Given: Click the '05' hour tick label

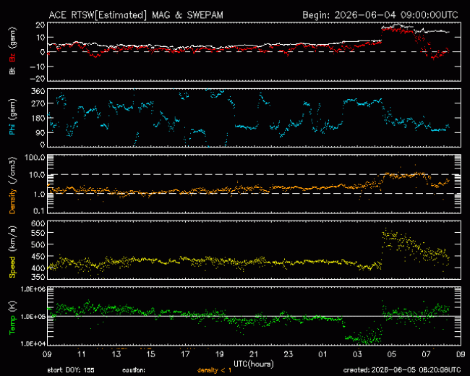Looking at the screenshot, I should tap(392, 354).
